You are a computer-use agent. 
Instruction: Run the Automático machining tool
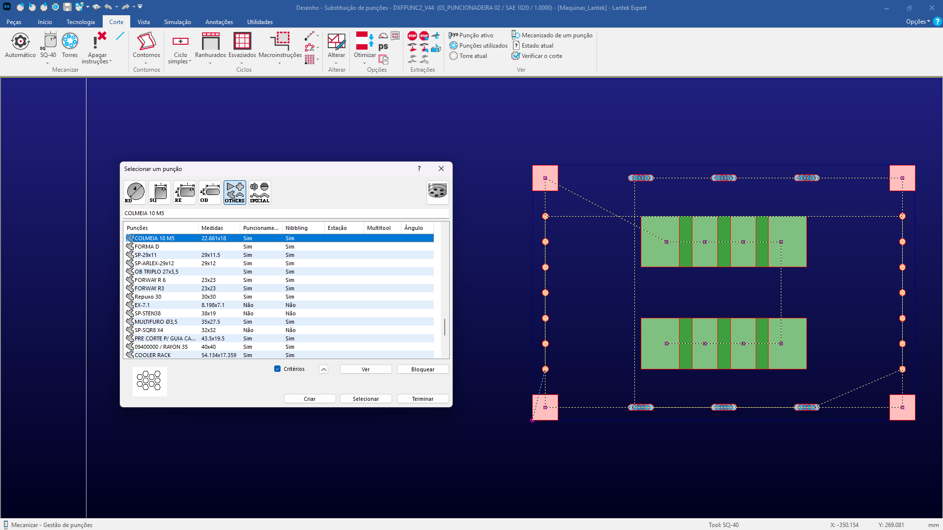tap(20, 46)
